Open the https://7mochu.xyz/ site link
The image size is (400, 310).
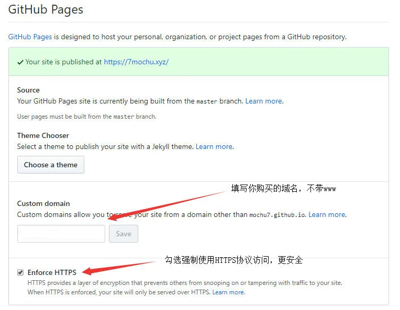click(x=136, y=62)
